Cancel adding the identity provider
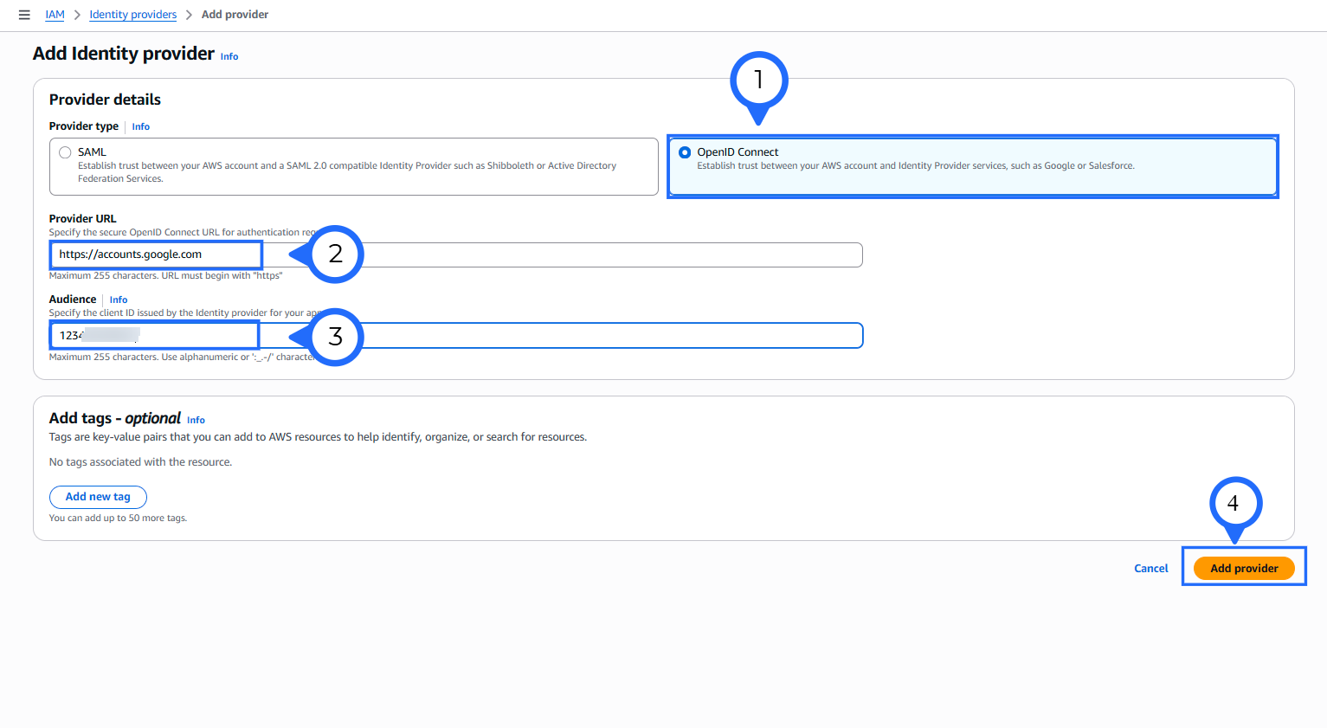This screenshot has height=728, width=1327. 1150,569
